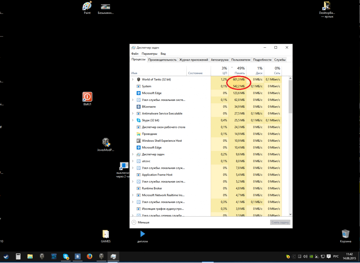This screenshot has width=360, height=263.
Task: Expand the Antimalware Service Executable row
Action: pos(133,113)
